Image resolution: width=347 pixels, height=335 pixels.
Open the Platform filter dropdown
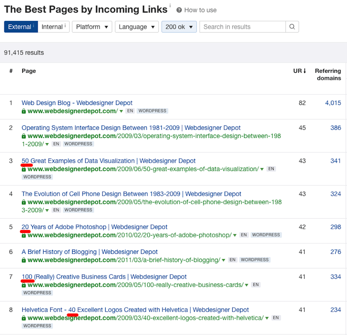pos(92,27)
